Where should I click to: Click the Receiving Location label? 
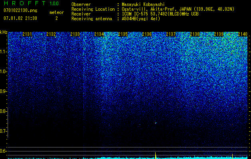pos(93,9)
